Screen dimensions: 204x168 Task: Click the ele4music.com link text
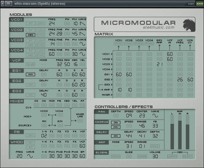pos(159,27)
